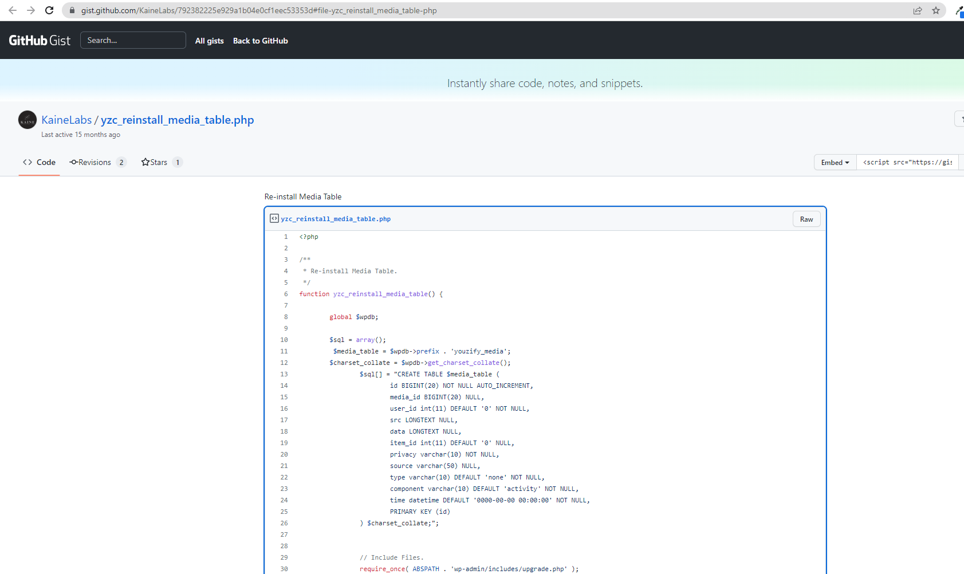Switch to the Code tab
The width and height of the screenshot is (964, 574).
tap(39, 162)
